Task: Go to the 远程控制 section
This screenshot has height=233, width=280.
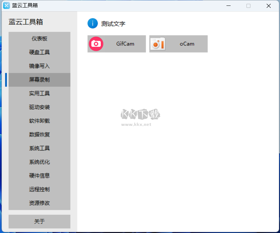Action: click(x=39, y=189)
